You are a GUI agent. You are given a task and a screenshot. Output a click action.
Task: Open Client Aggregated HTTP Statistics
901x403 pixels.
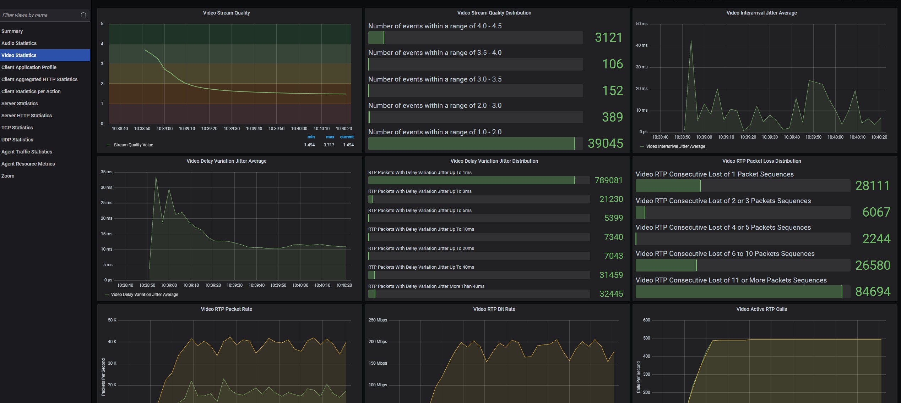pos(39,79)
